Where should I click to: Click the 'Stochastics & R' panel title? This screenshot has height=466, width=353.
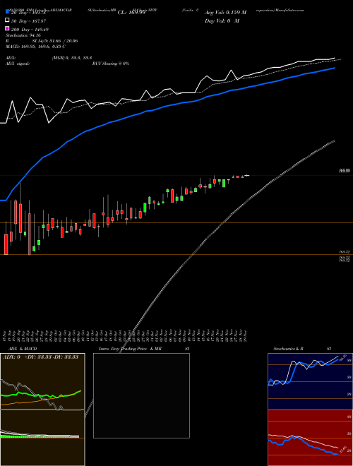(x=288, y=349)
